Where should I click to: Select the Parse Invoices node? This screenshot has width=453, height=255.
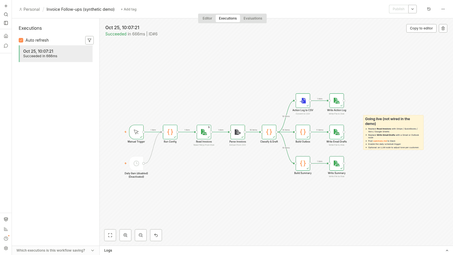(238, 132)
